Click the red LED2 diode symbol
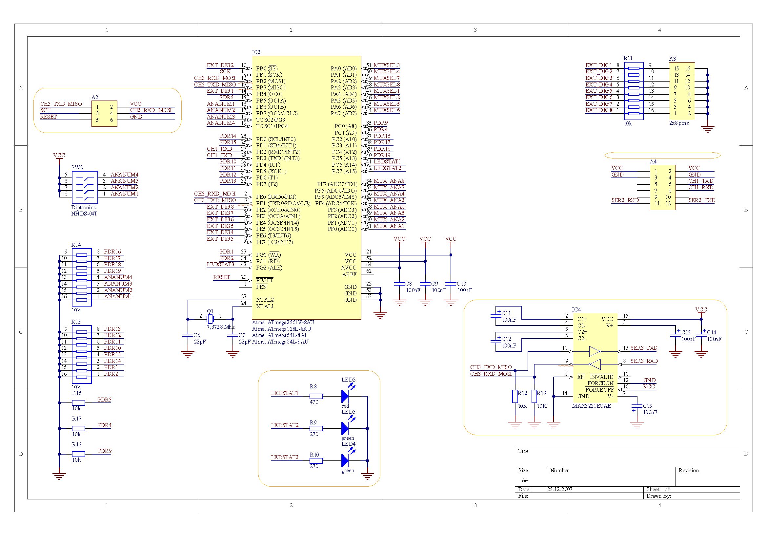 point(345,396)
